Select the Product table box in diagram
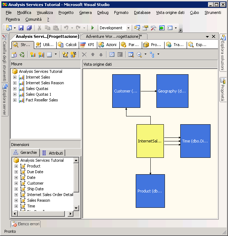 150,191
